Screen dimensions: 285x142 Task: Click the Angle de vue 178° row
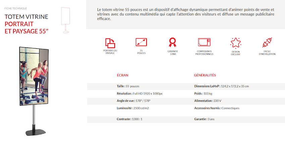coord(133,101)
